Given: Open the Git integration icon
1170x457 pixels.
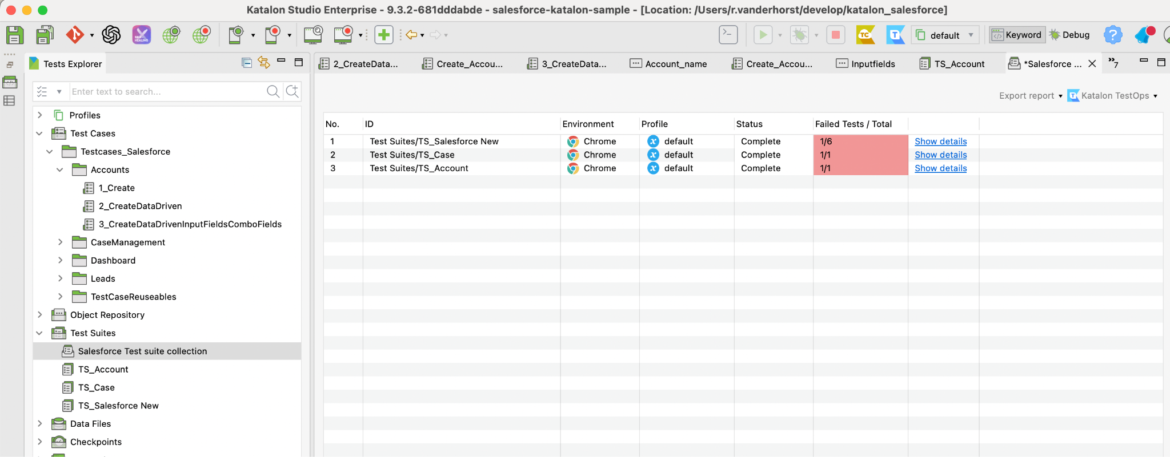Looking at the screenshot, I should point(75,35).
